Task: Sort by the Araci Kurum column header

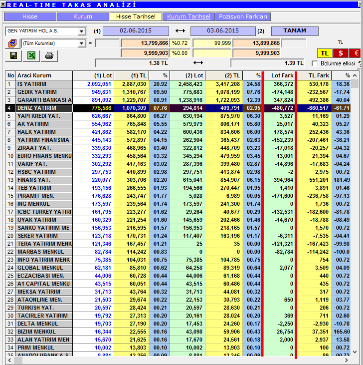Action: pyautogui.click(x=44, y=75)
